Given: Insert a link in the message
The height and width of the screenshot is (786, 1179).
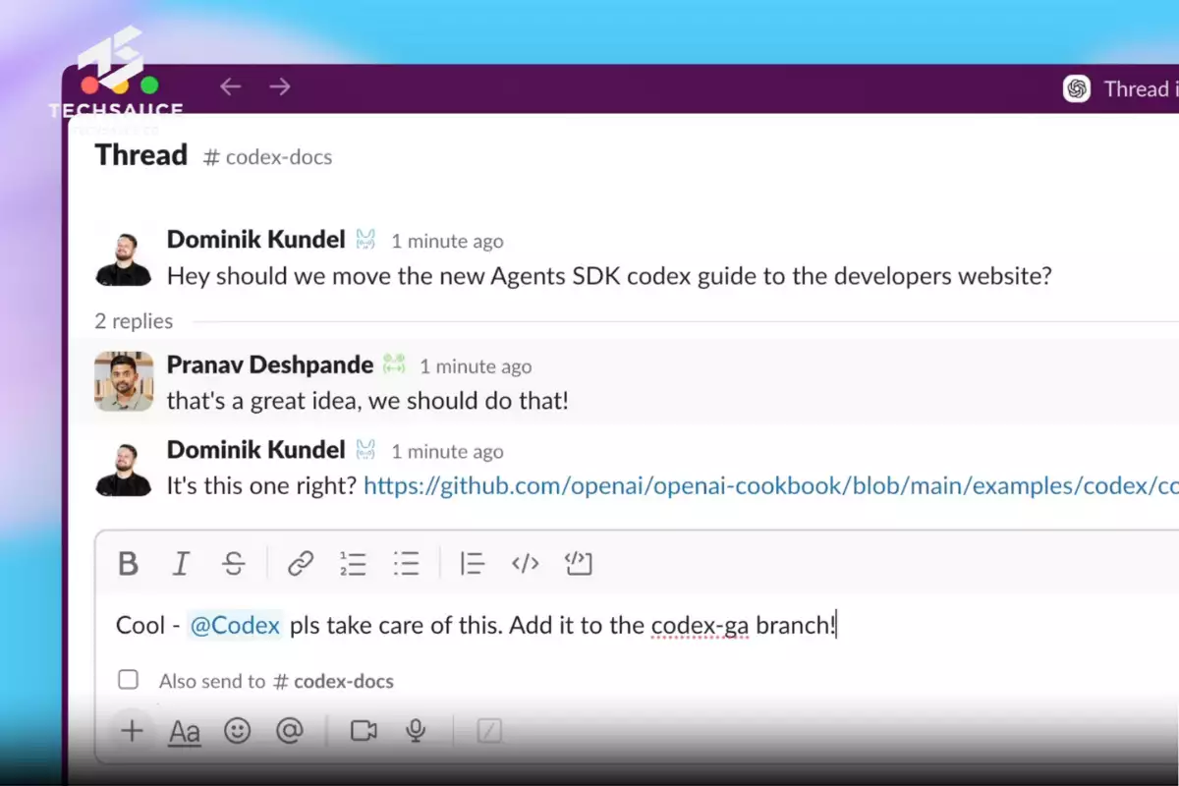Looking at the screenshot, I should click(x=301, y=563).
